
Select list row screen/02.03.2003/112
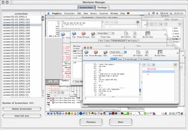22,50
